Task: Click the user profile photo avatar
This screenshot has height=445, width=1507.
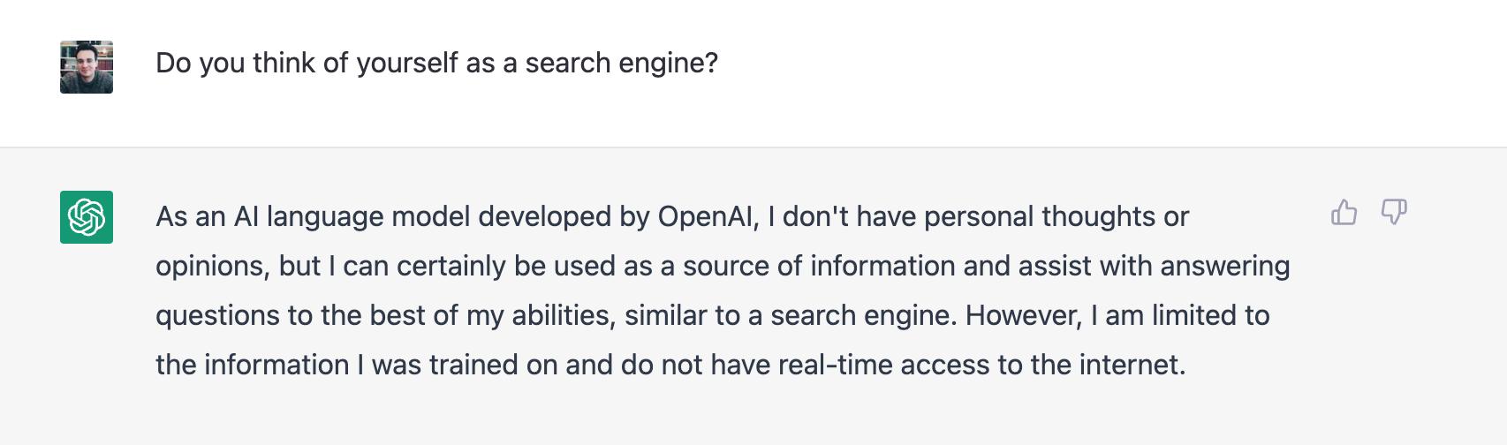Action: (x=87, y=67)
